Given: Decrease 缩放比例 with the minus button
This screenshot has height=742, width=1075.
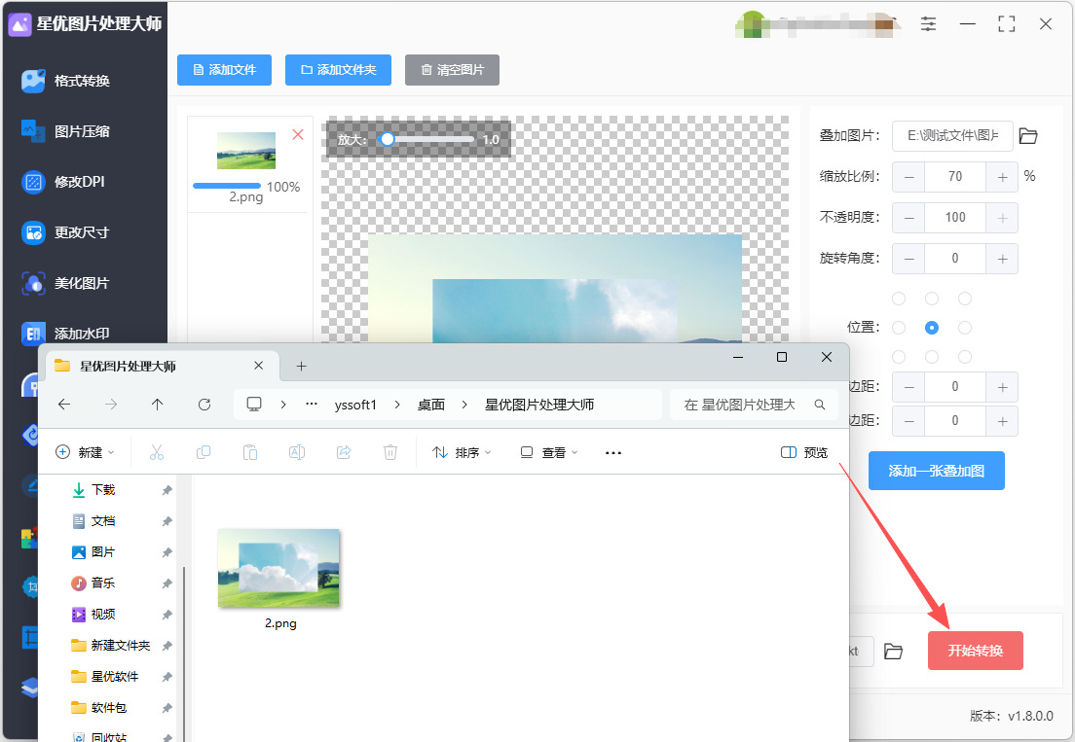Looking at the screenshot, I should pos(909,177).
